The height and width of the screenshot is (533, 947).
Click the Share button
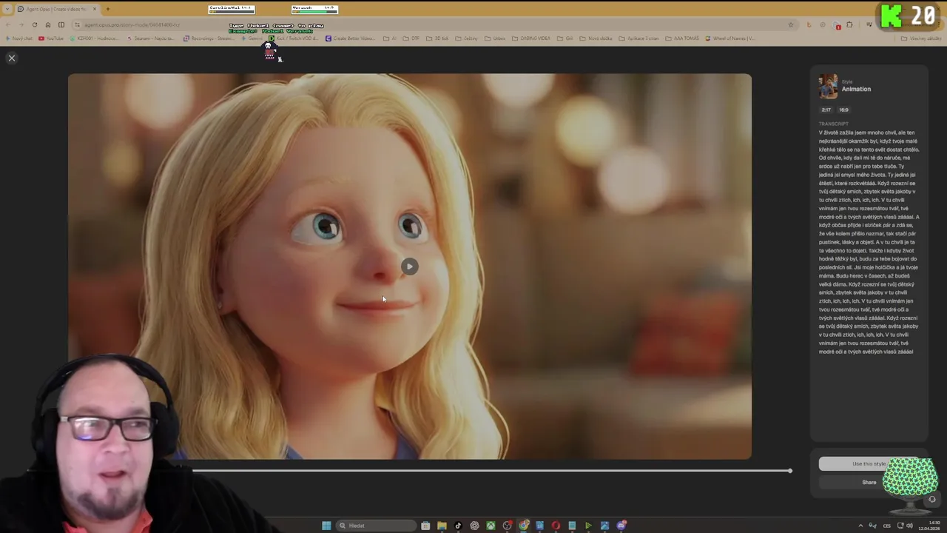[x=869, y=483]
